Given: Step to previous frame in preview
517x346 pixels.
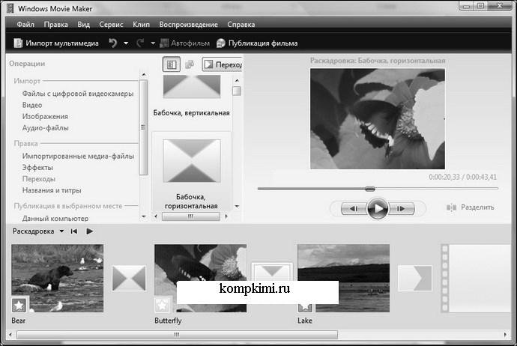Looking at the screenshot, I should pos(354,208).
